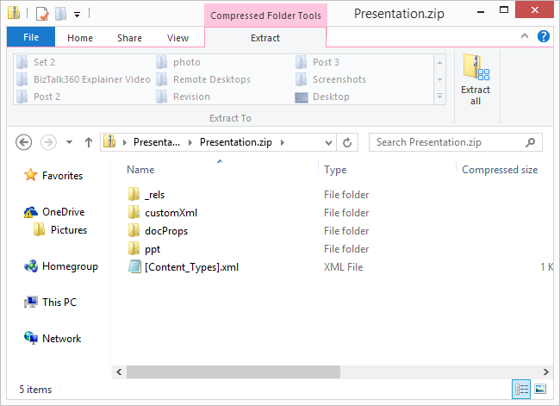Open Favorites in the navigation pane
This screenshot has width=560, height=406.
[x=62, y=176]
